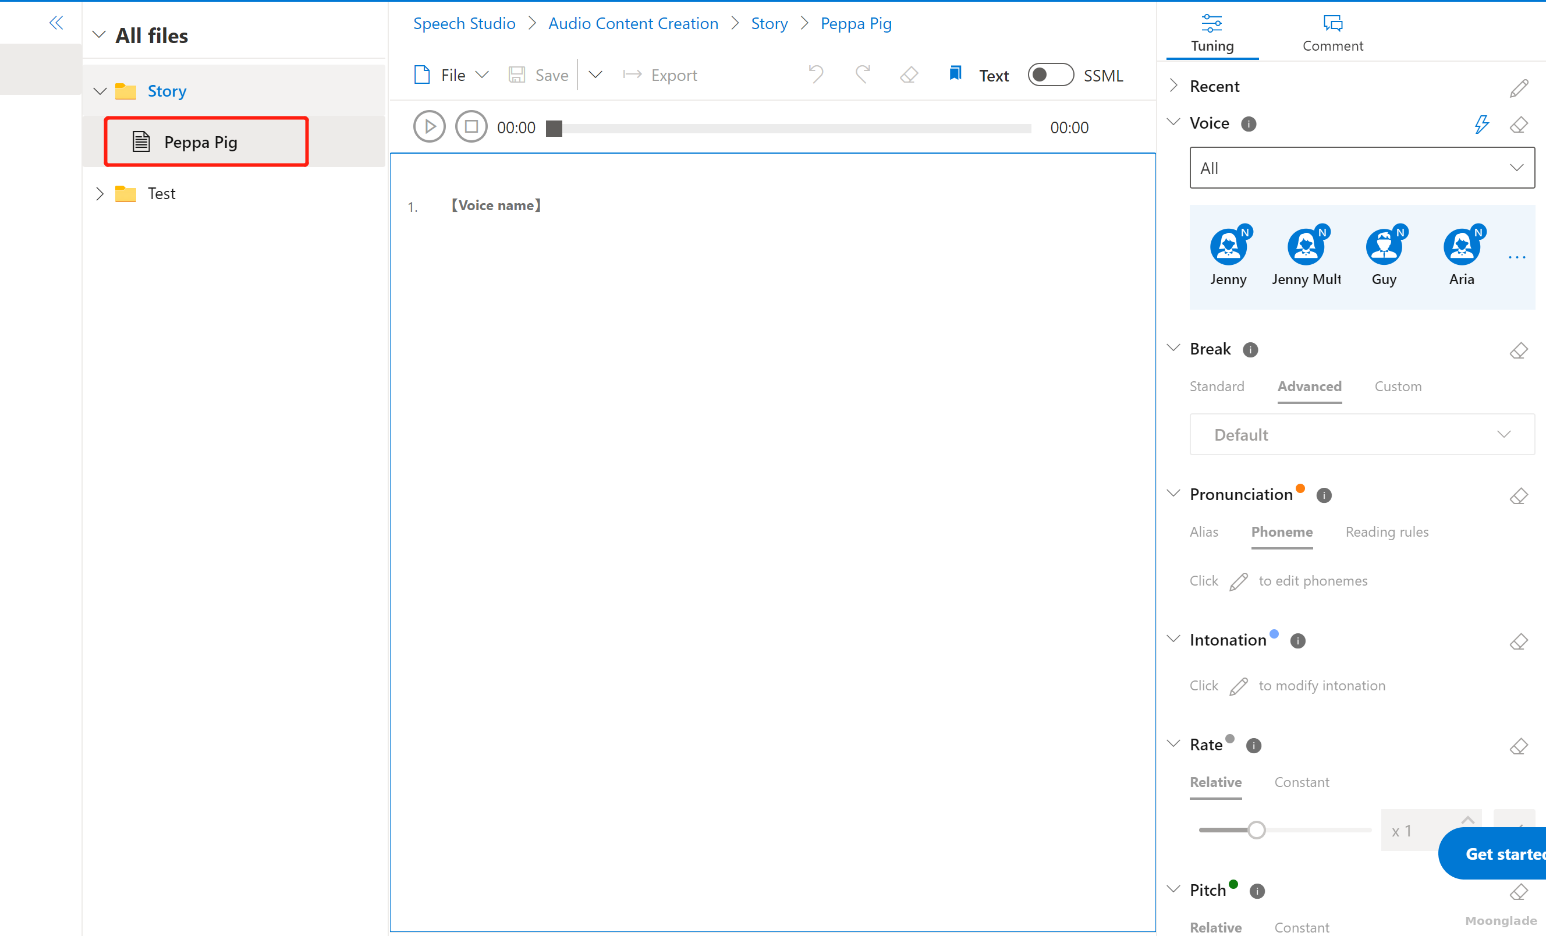Clear Intonation with eraser icon

point(1519,641)
